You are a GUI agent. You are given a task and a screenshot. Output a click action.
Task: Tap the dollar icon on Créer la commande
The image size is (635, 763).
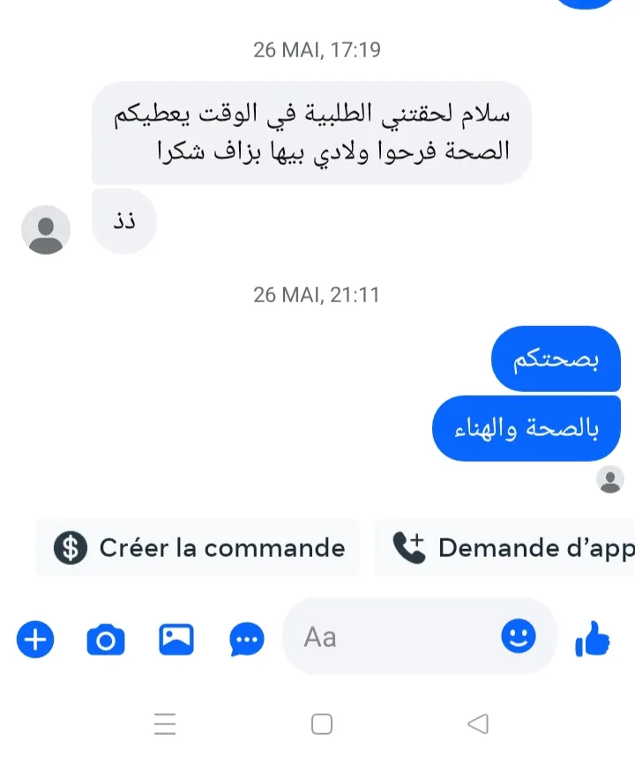coord(71,548)
